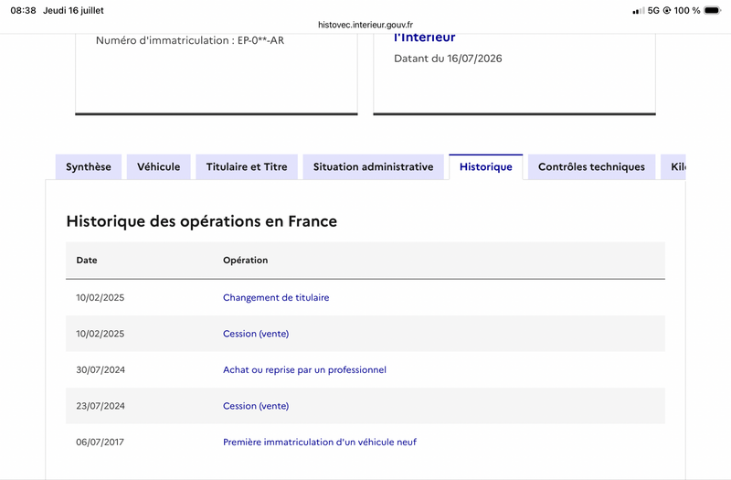Switch to the Véhicule tab

click(x=158, y=167)
